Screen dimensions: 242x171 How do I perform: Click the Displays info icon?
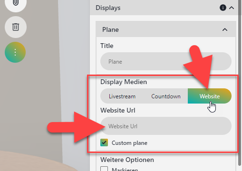tap(223, 8)
